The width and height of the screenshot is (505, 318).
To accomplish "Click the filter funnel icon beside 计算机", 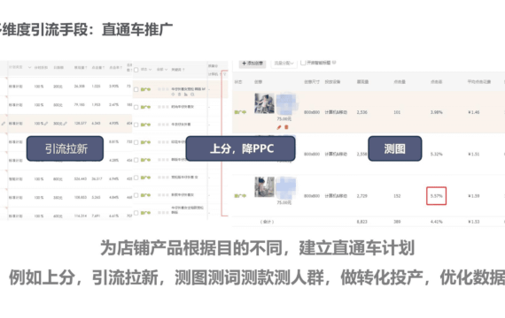I will pyautogui.click(x=225, y=74).
